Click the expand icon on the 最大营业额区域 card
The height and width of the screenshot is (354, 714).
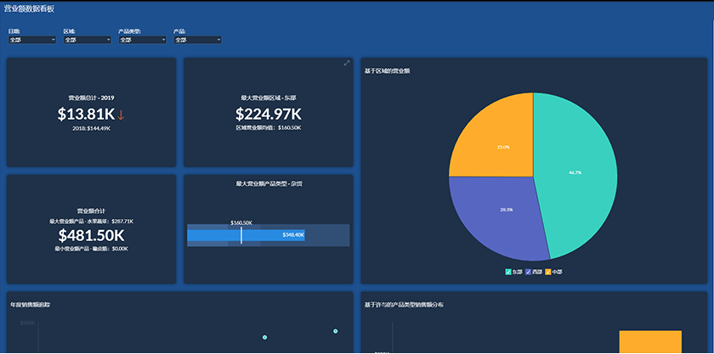pos(347,63)
